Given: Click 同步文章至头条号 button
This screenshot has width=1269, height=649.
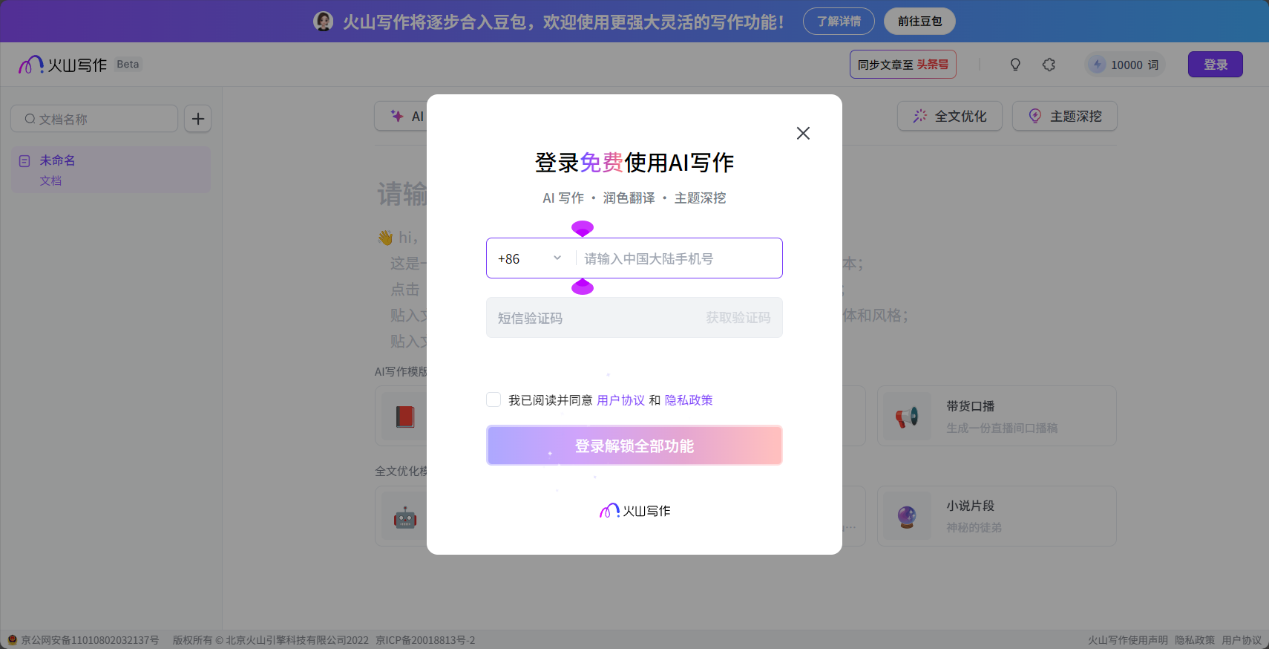Looking at the screenshot, I should click(903, 65).
